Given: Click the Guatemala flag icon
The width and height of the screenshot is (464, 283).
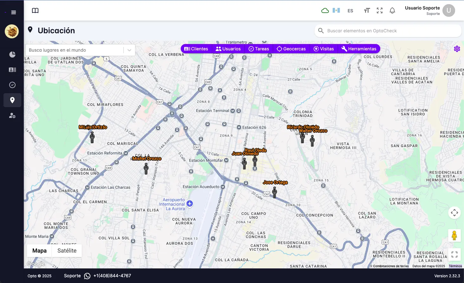Looking at the screenshot, I should coord(336,10).
